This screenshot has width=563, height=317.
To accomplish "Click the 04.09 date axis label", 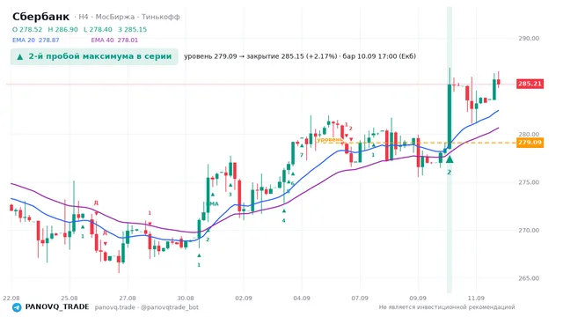I will coord(302,298).
